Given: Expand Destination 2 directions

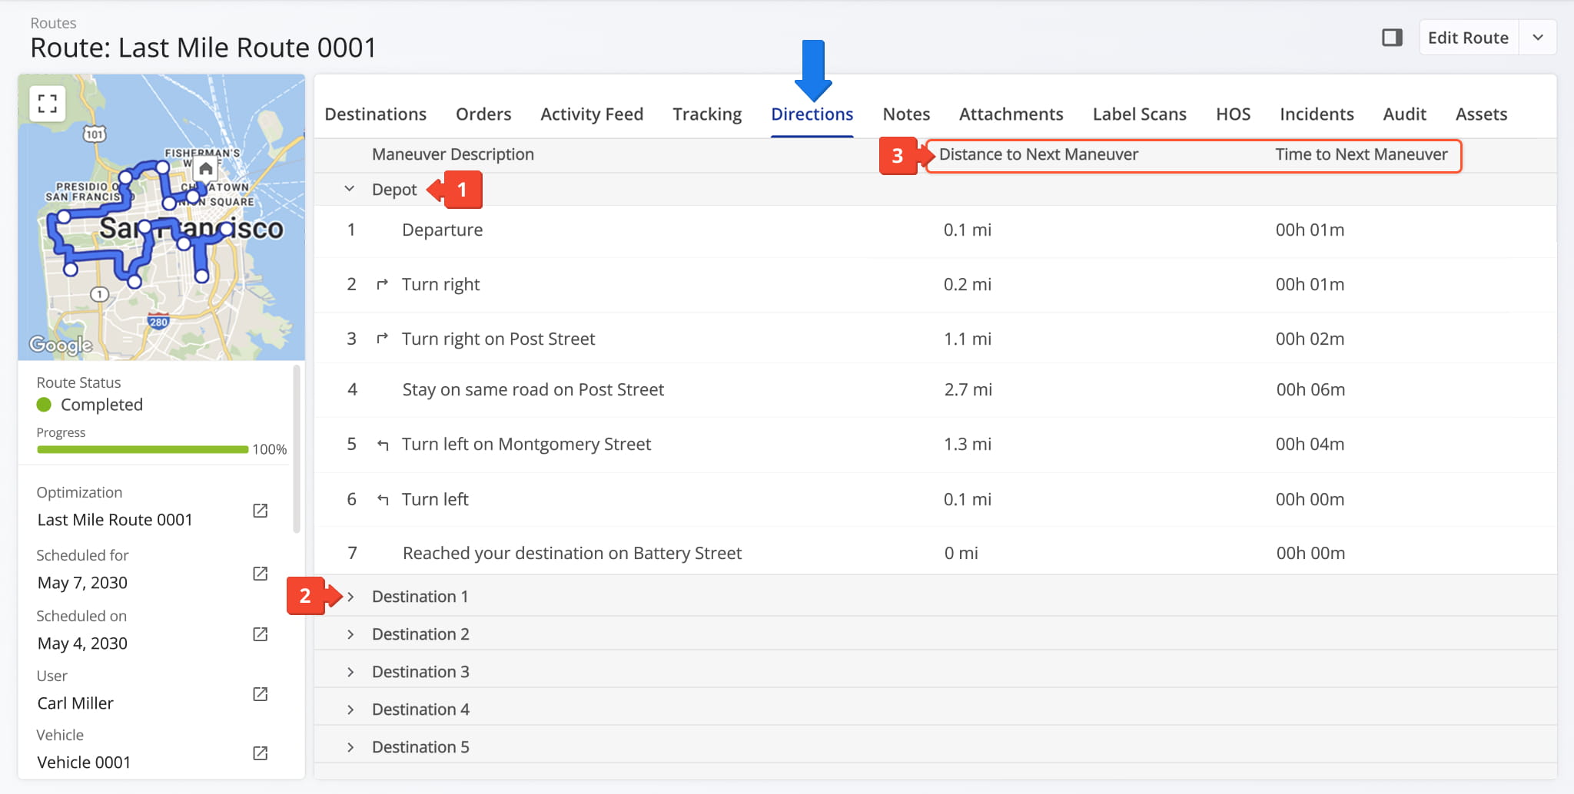Looking at the screenshot, I should 350,634.
